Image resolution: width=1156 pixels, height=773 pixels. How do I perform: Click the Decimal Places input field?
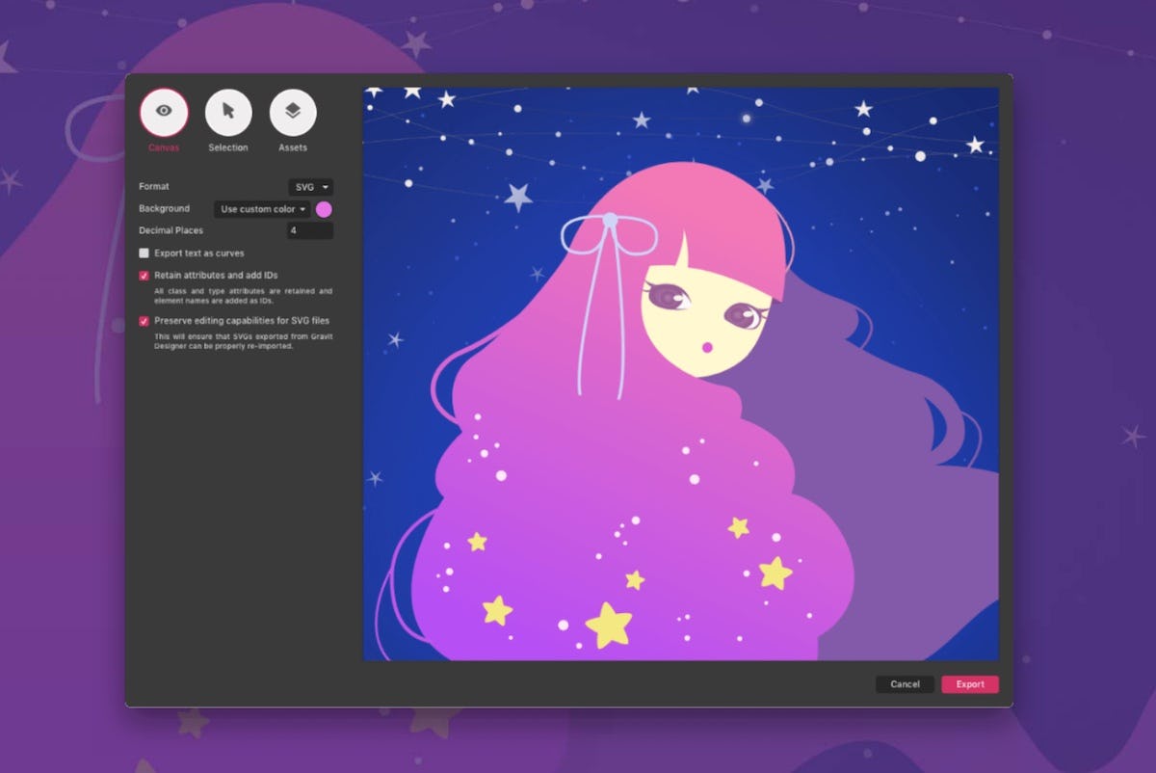[x=309, y=231]
